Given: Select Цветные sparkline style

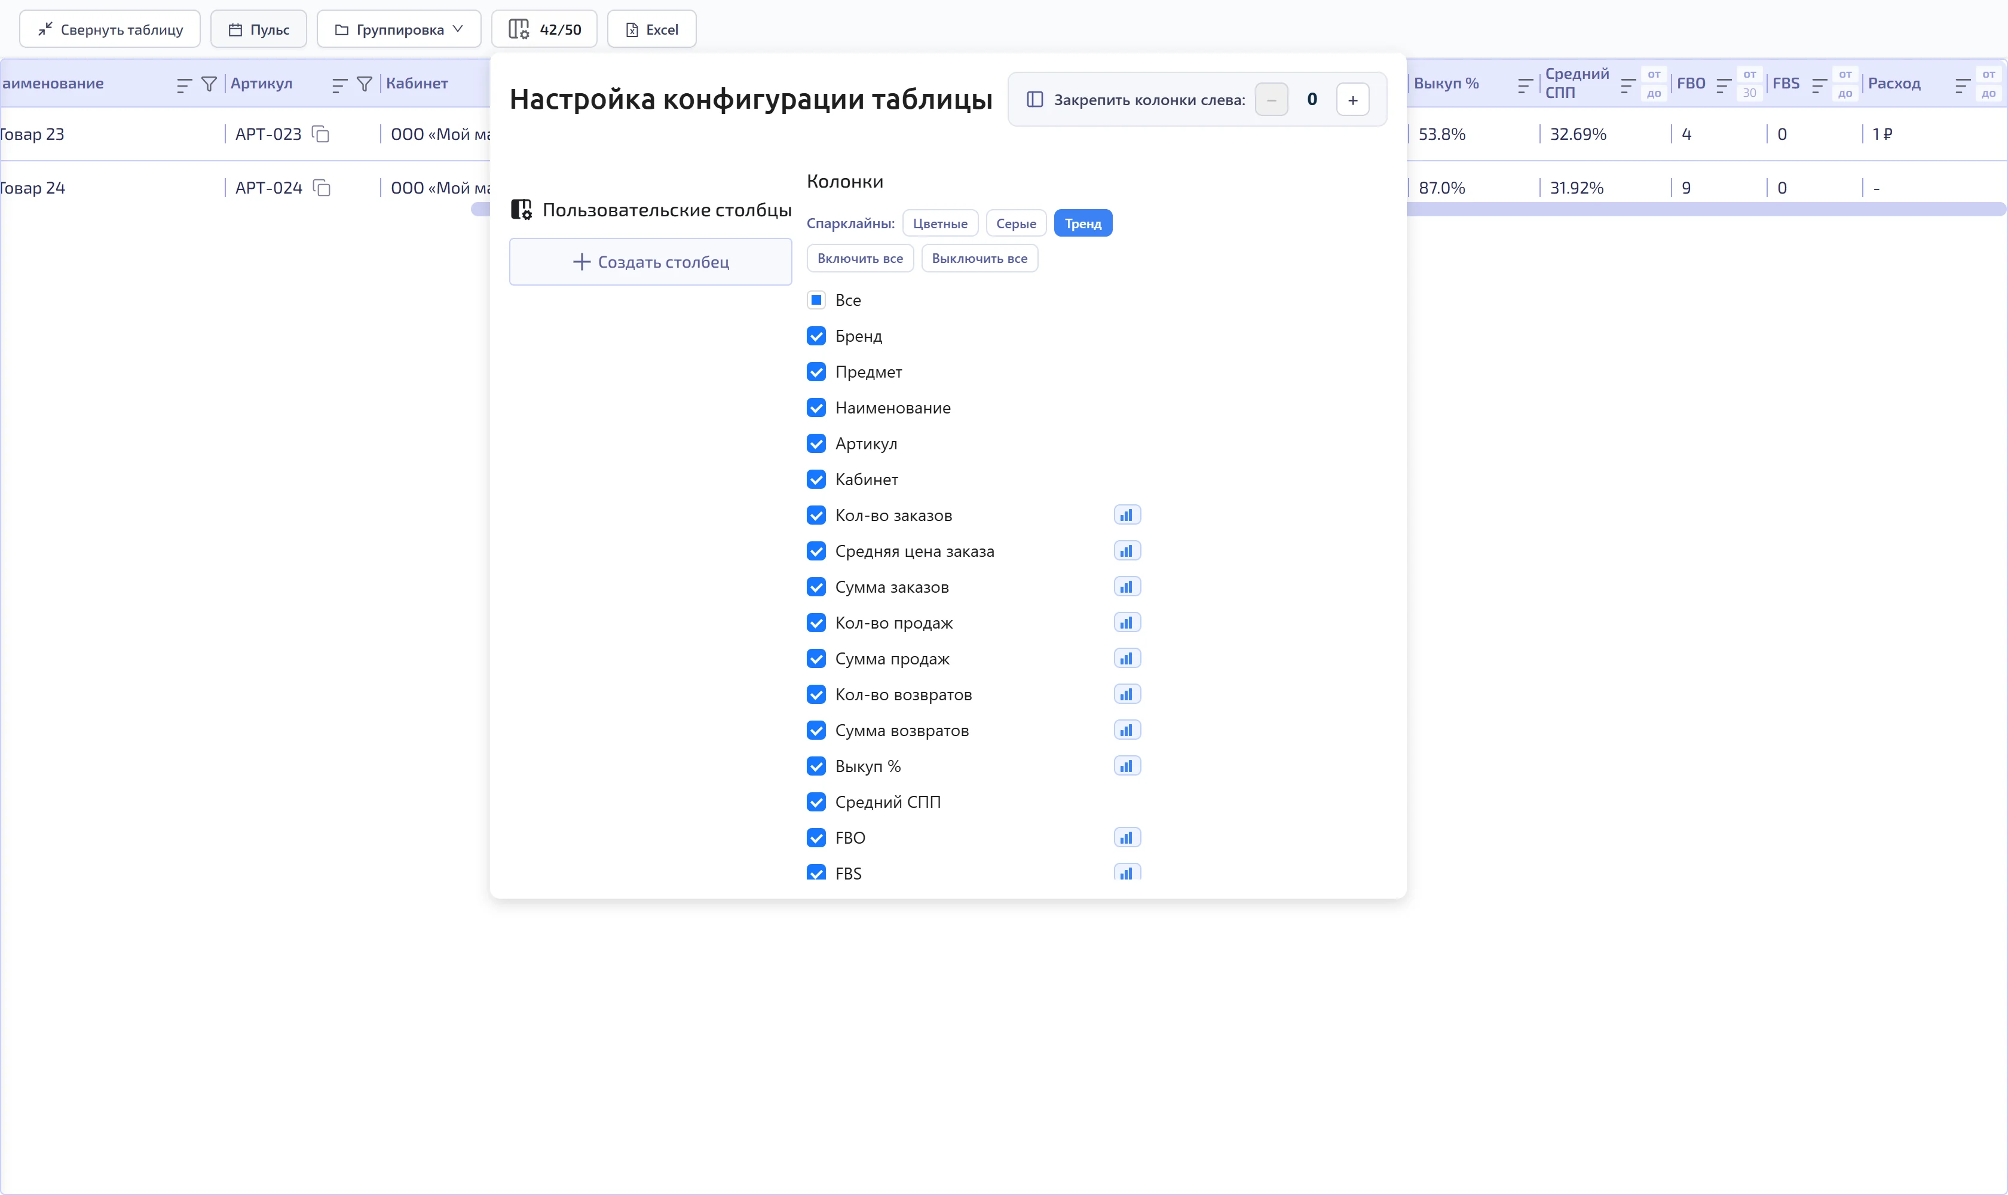Looking at the screenshot, I should (940, 223).
